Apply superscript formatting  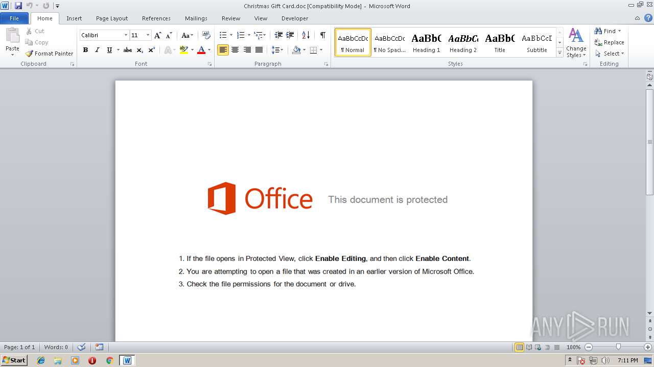(x=152, y=50)
